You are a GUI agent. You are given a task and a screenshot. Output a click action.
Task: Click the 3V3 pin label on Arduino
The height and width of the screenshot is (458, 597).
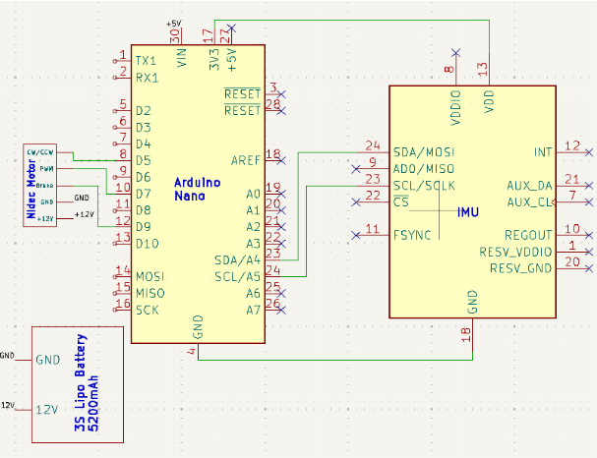(x=214, y=59)
